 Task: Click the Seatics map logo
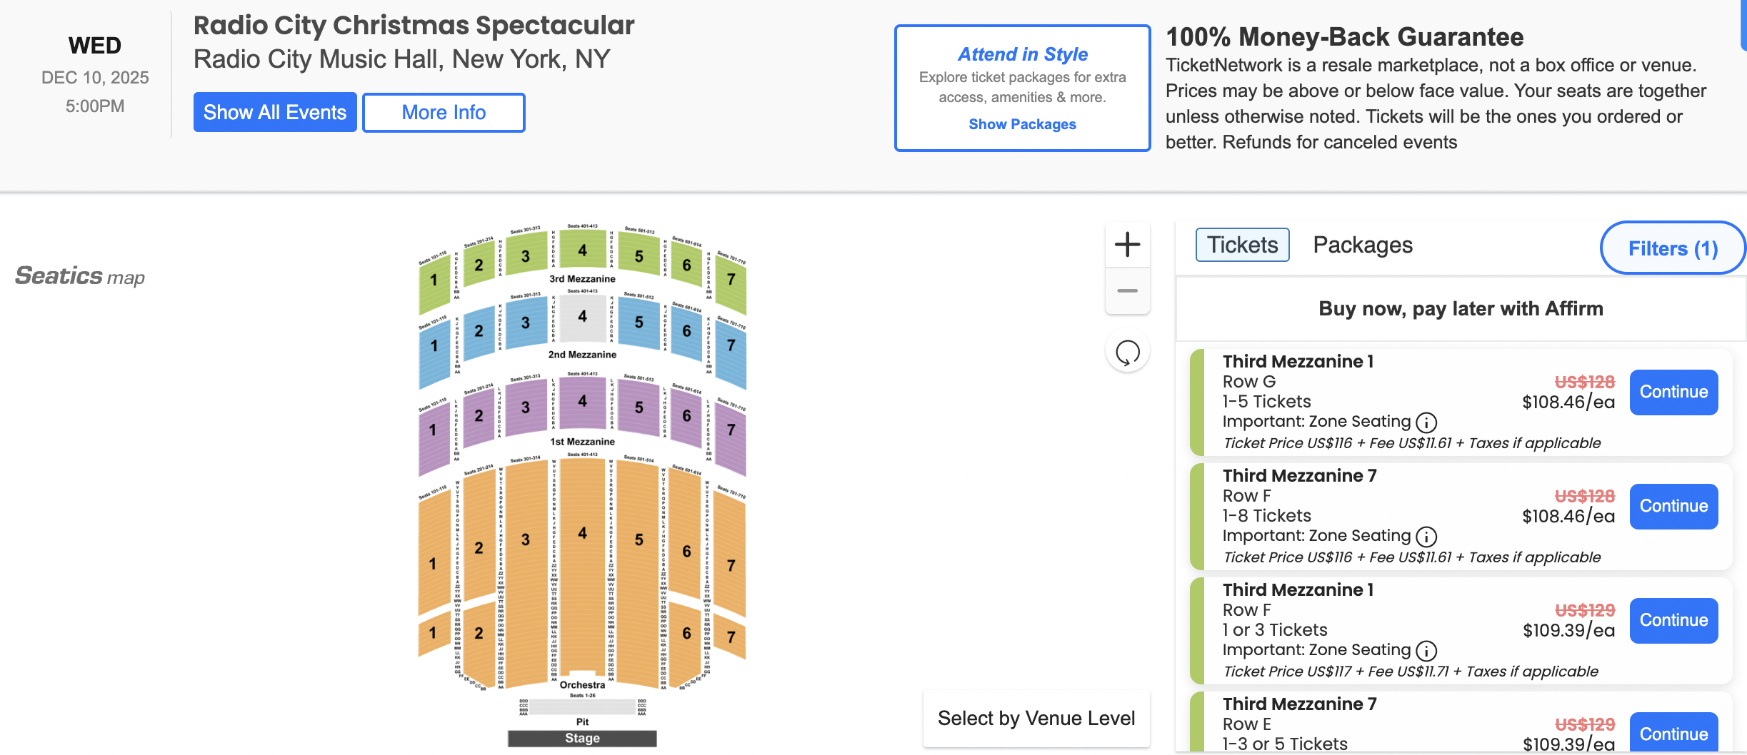coord(79,276)
